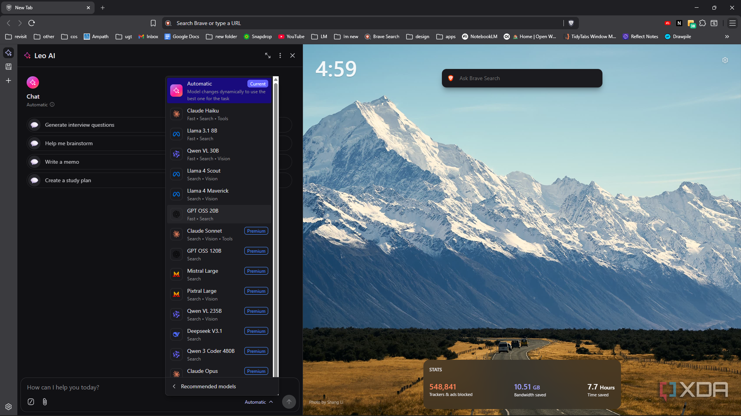Image resolution: width=741 pixels, height=416 pixels.
Task: Open the Google Docs bookmark
Action: click(x=182, y=37)
